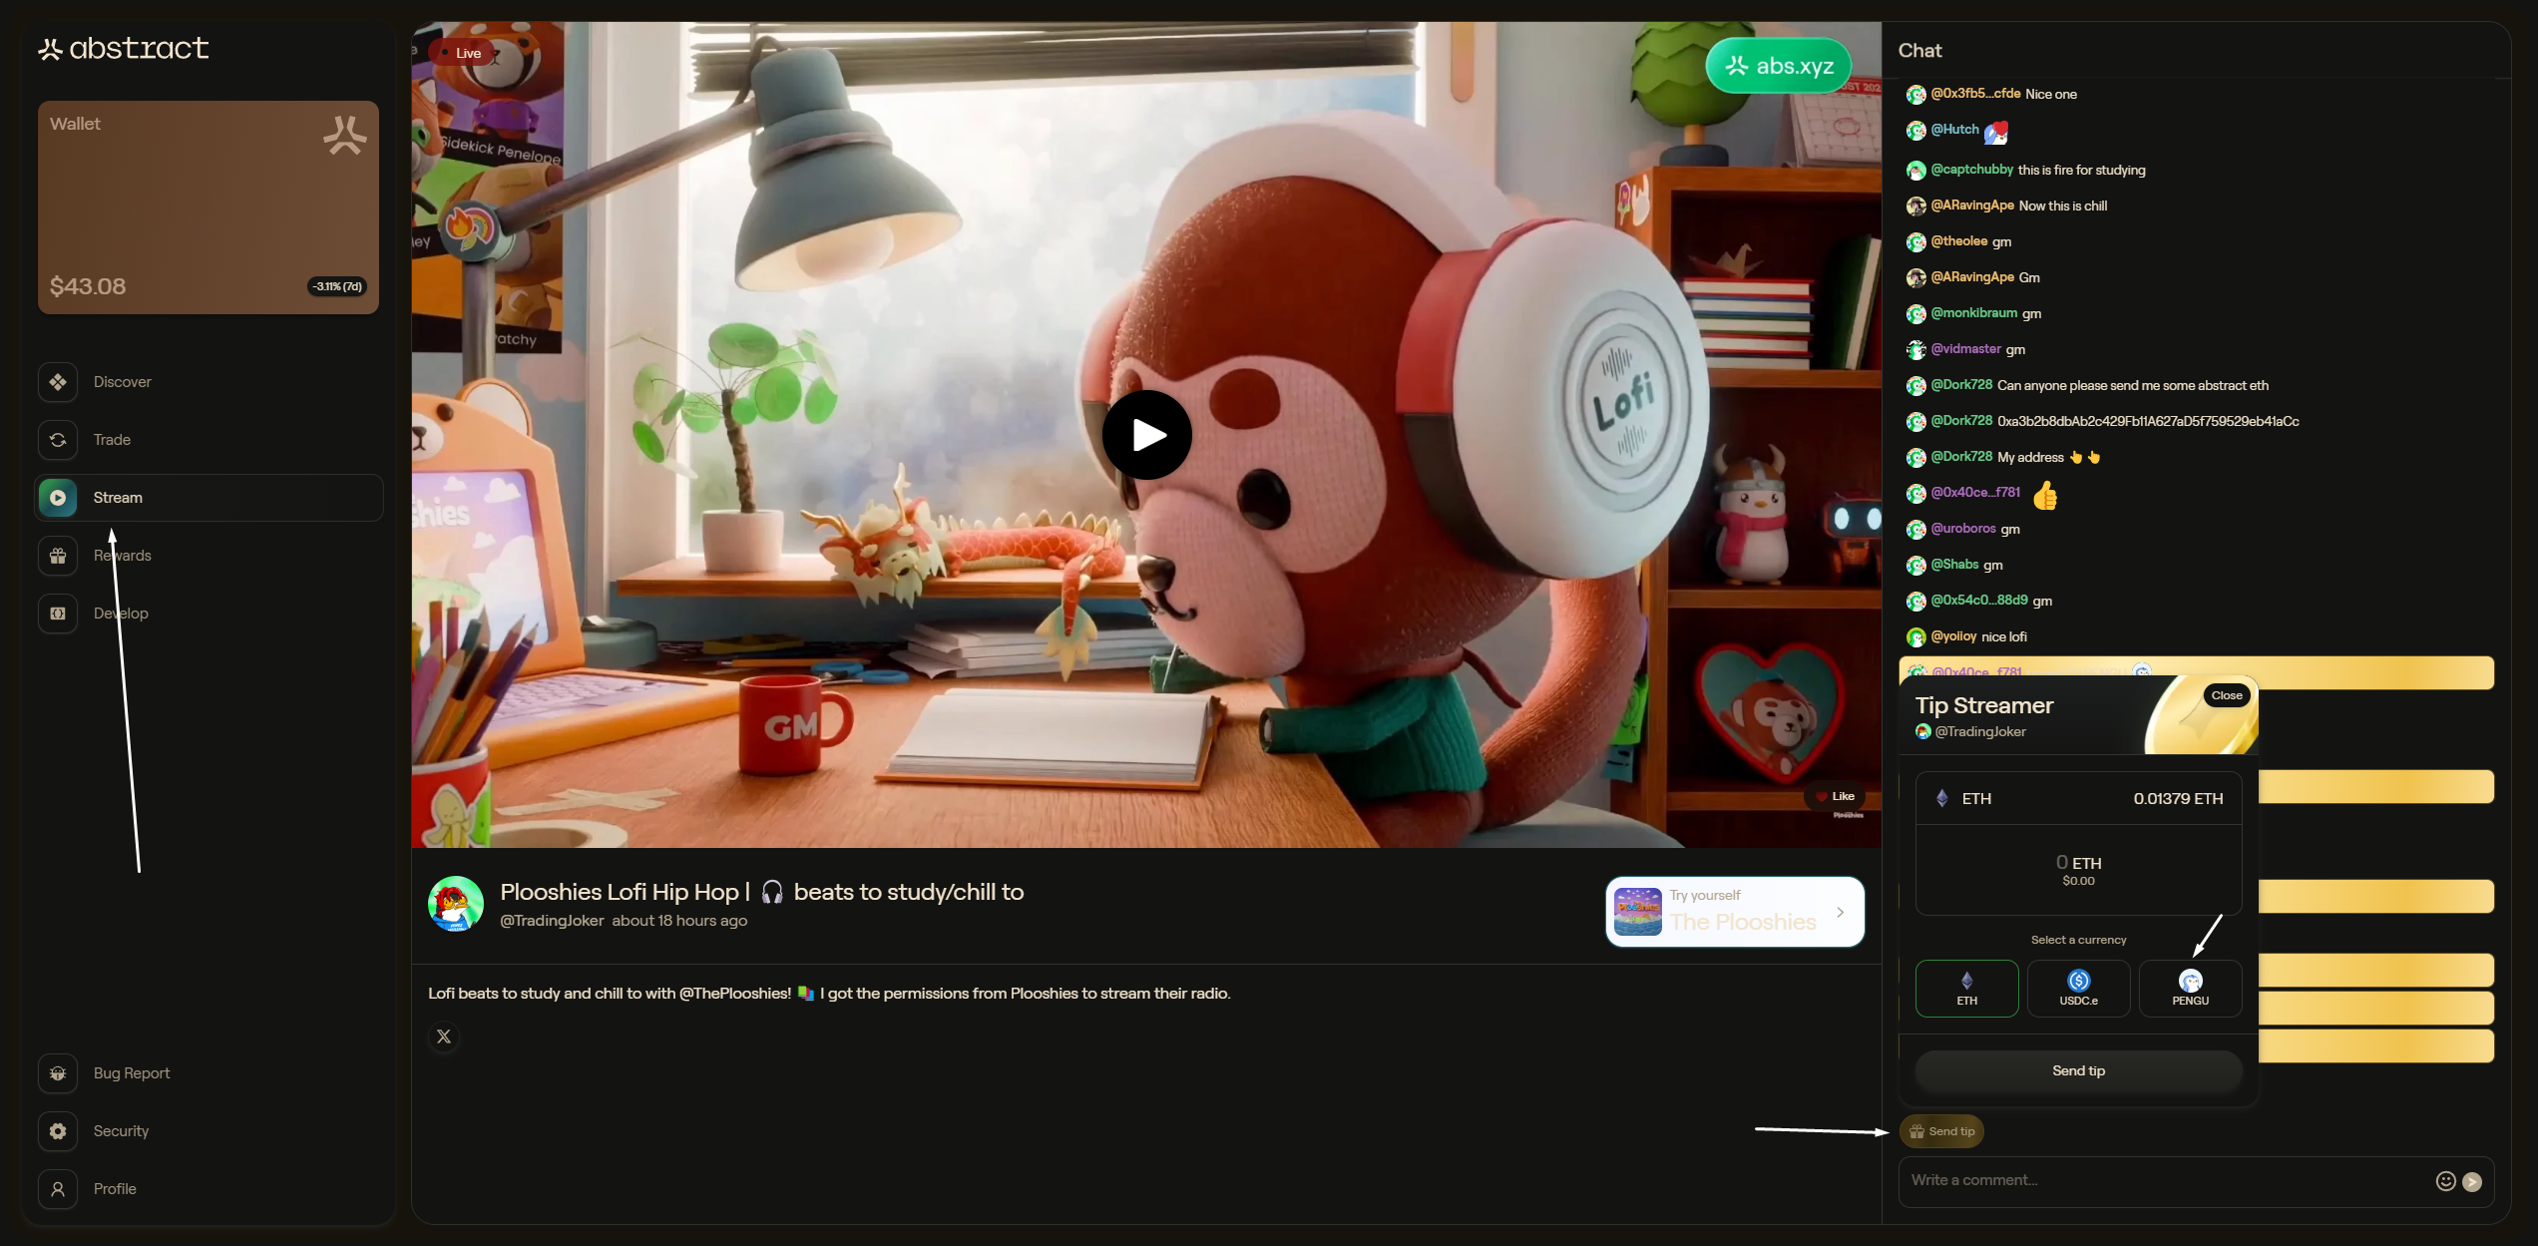The height and width of the screenshot is (1246, 2538).
Task: Click the abs.xyz badge on video
Action: coord(1779,66)
